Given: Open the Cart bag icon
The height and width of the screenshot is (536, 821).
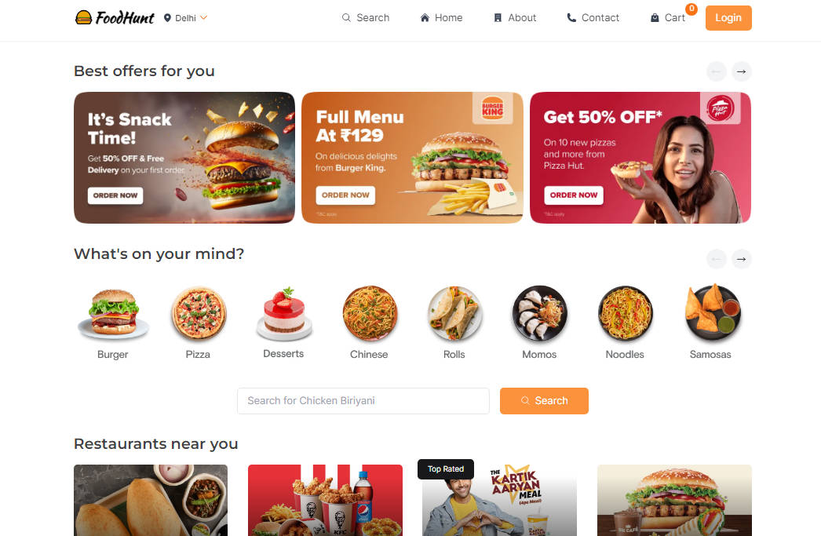Looking at the screenshot, I should point(655,18).
